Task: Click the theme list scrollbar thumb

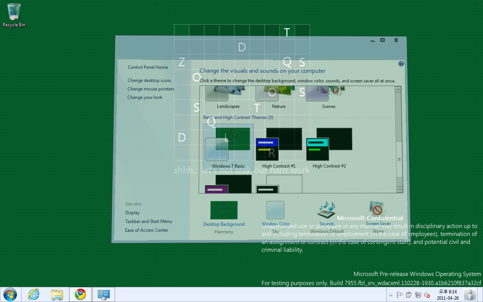Action: click(x=399, y=160)
